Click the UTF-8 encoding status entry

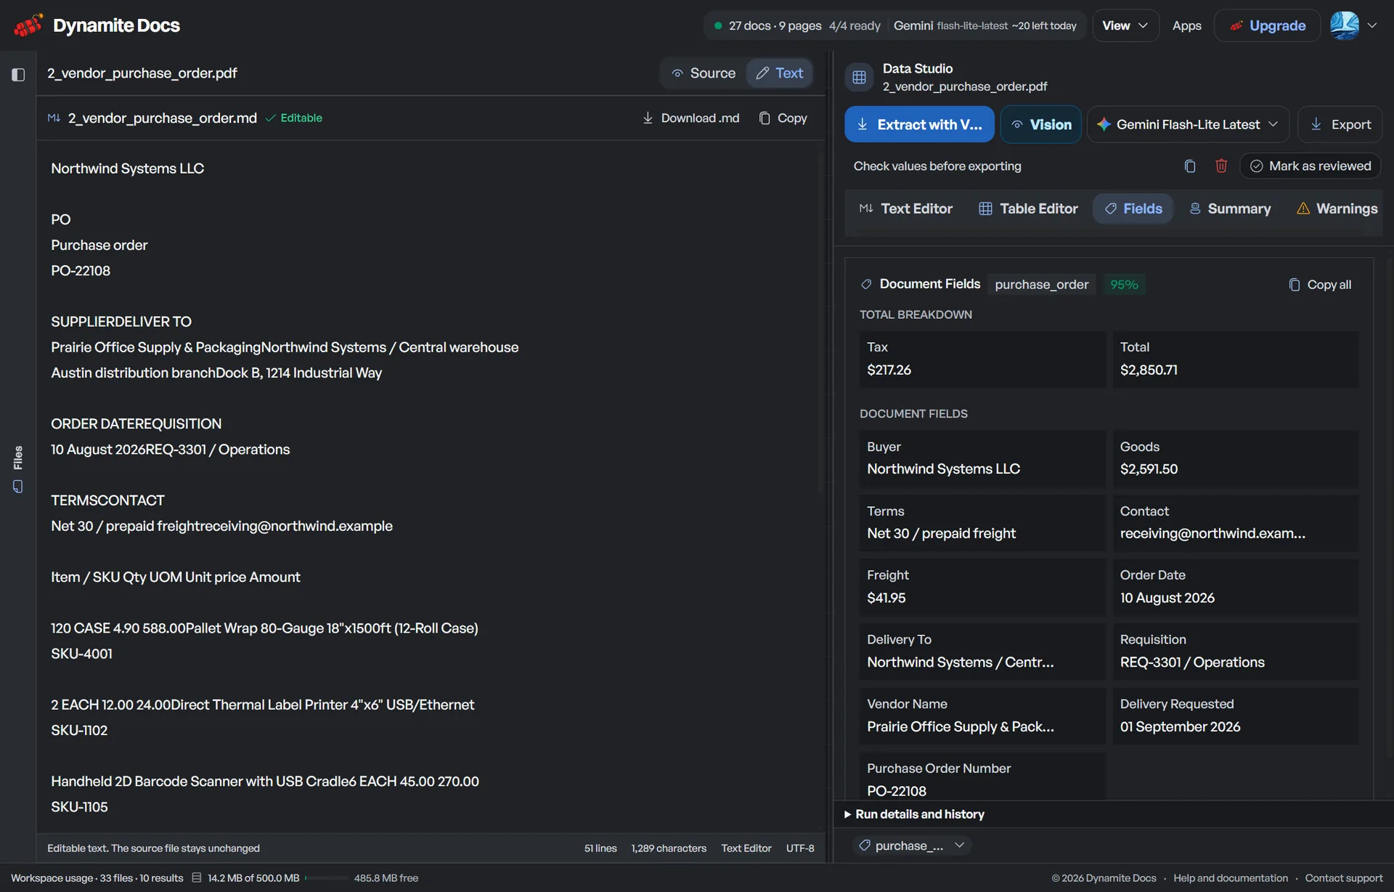tap(800, 848)
